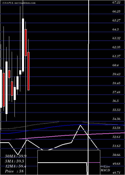Image resolution: width=125 pixels, height=175 pixels.
Task: Click the 49.68 price axis label
Action: tap(116, 164)
